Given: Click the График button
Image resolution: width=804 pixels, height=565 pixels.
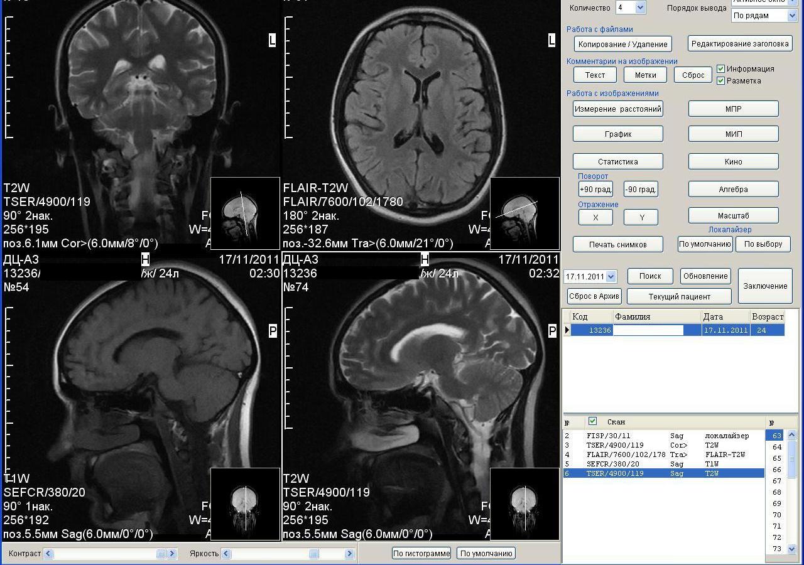Looking at the screenshot, I should pyautogui.click(x=618, y=134).
